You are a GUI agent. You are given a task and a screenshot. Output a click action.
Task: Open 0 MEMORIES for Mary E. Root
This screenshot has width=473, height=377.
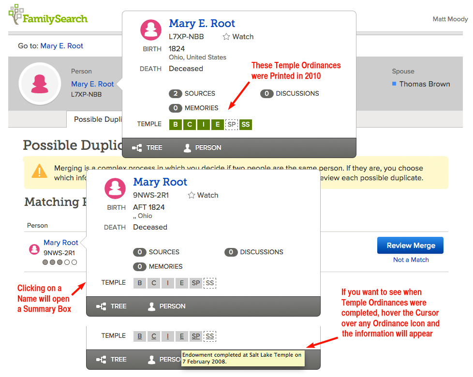coord(193,108)
